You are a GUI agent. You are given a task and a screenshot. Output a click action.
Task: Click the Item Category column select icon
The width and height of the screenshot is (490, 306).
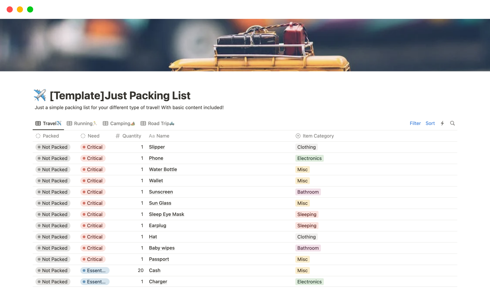click(298, 136)
